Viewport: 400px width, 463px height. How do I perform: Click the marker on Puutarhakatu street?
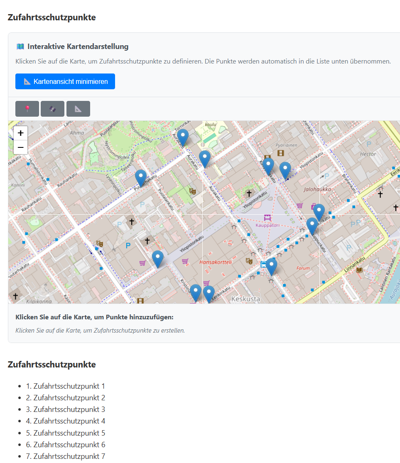point(141,177)
